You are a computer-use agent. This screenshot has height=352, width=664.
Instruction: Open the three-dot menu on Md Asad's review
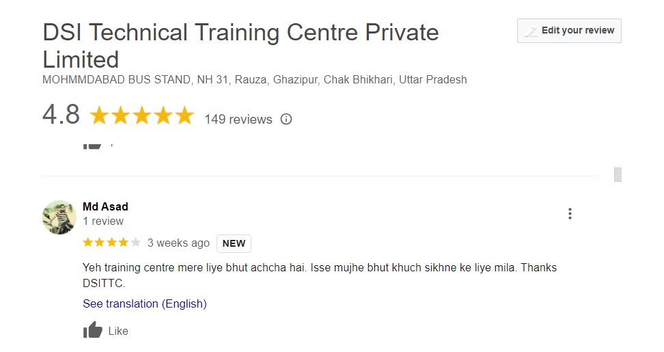tap(570, 214)
